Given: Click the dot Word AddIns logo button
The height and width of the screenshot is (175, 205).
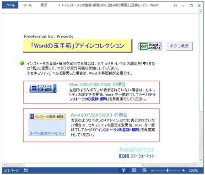Looking at the screenshot, I should (150, 46).
